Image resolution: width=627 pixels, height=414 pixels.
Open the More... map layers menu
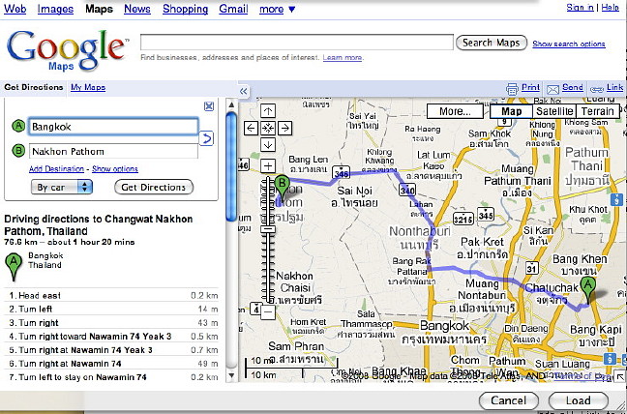tap(455, 111)
